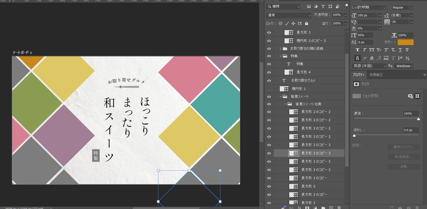Screen dimensions: 427x209
Task: Hide the 背景スイーツ group
Action: tap(269, 96)
